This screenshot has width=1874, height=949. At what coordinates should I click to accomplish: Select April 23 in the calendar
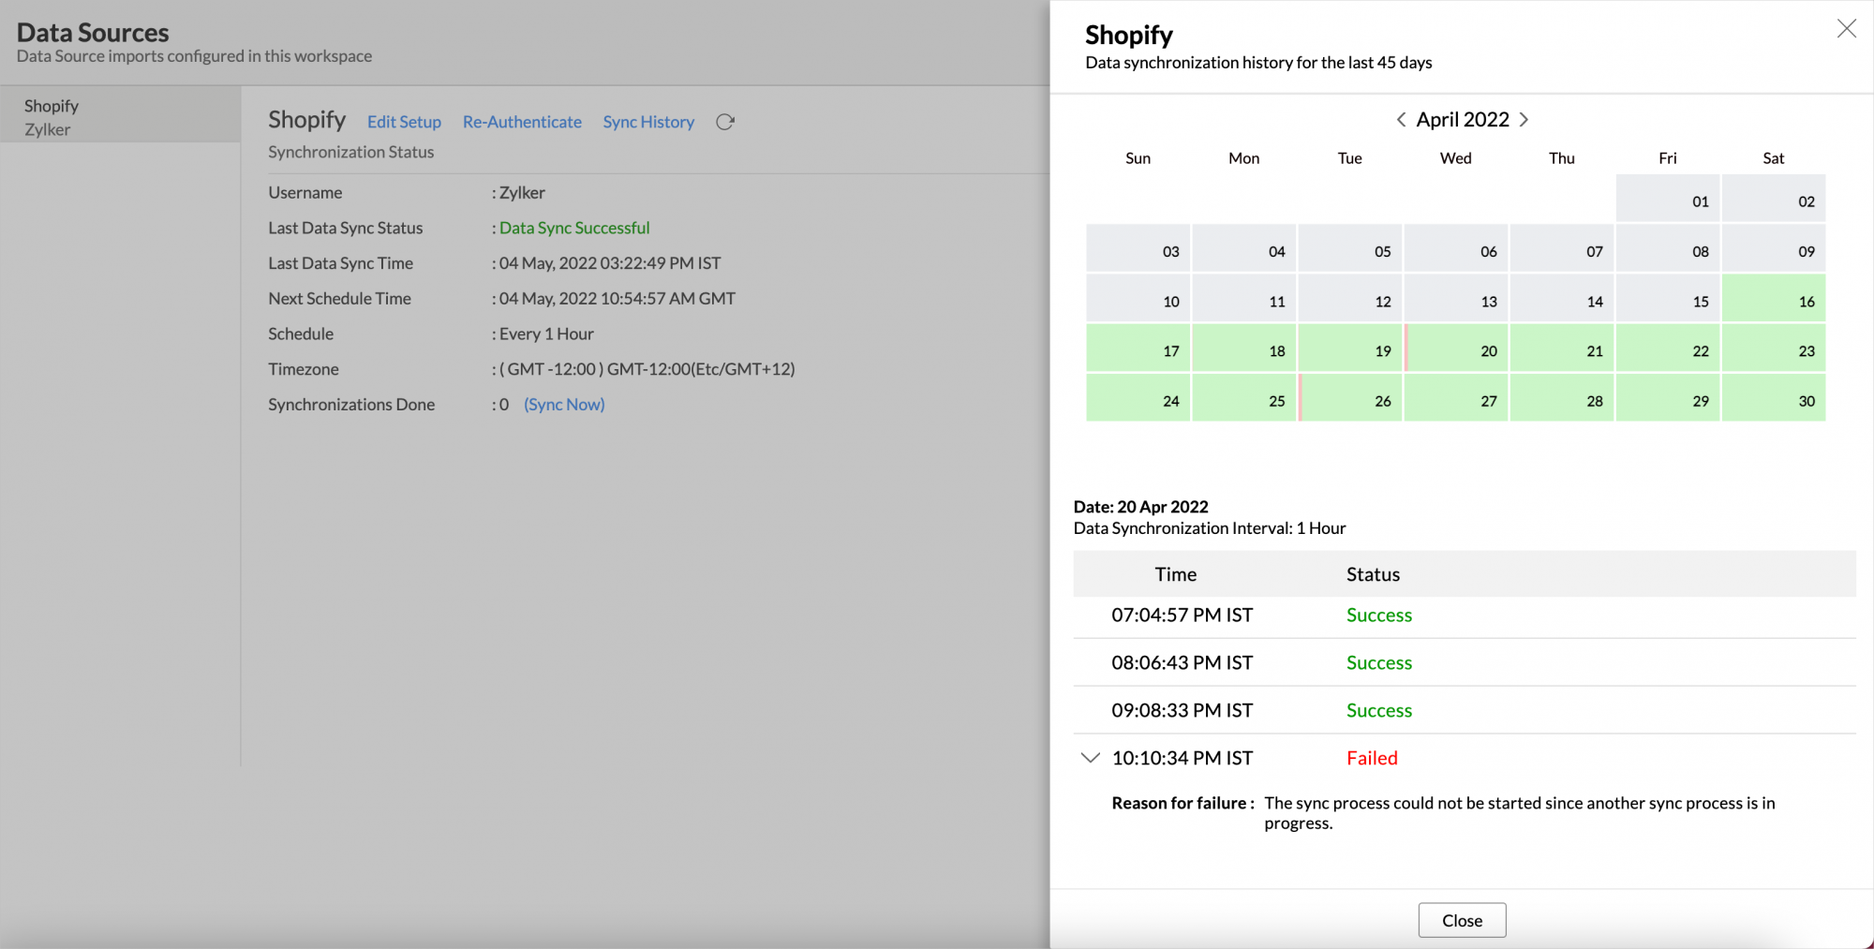click(x=1774, y=348)
